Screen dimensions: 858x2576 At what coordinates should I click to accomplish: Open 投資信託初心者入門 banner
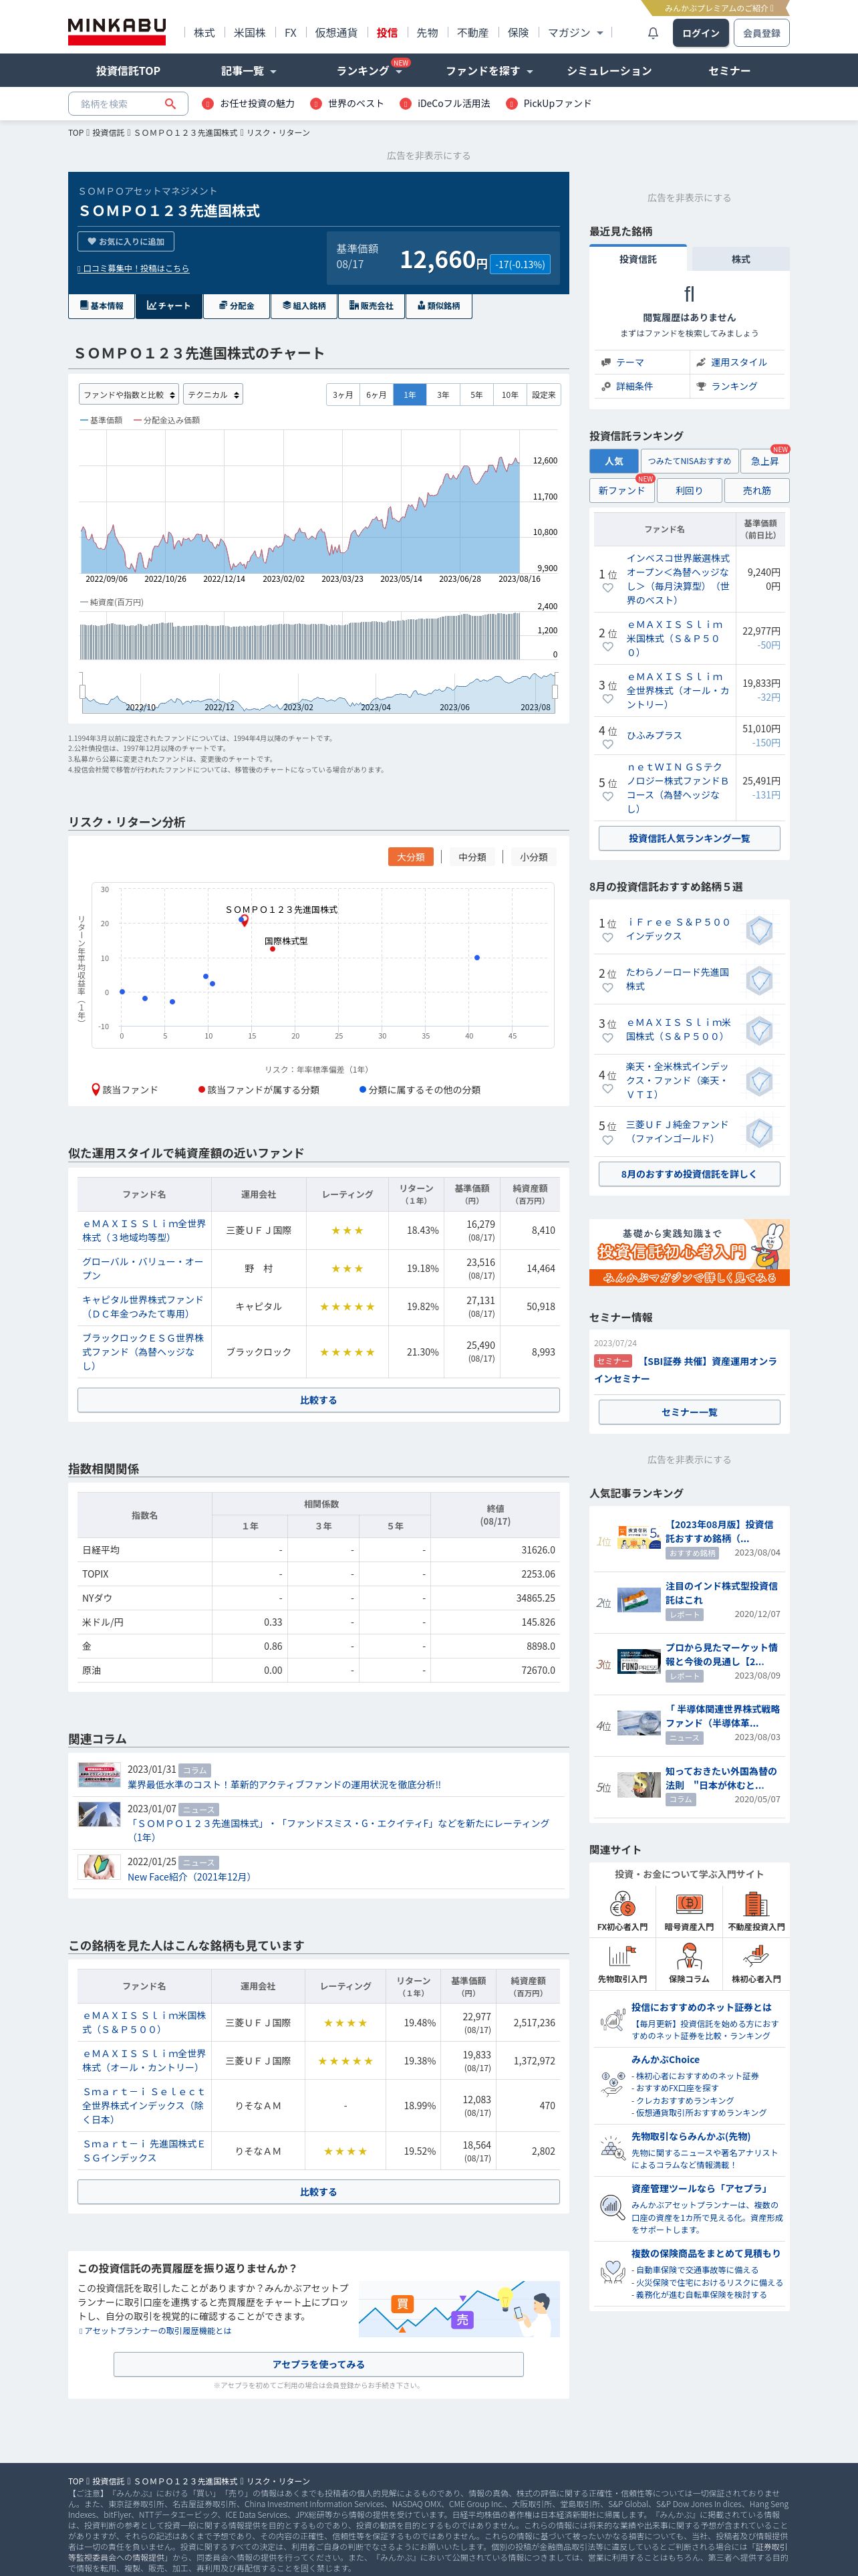click(x=689, y=1252)
